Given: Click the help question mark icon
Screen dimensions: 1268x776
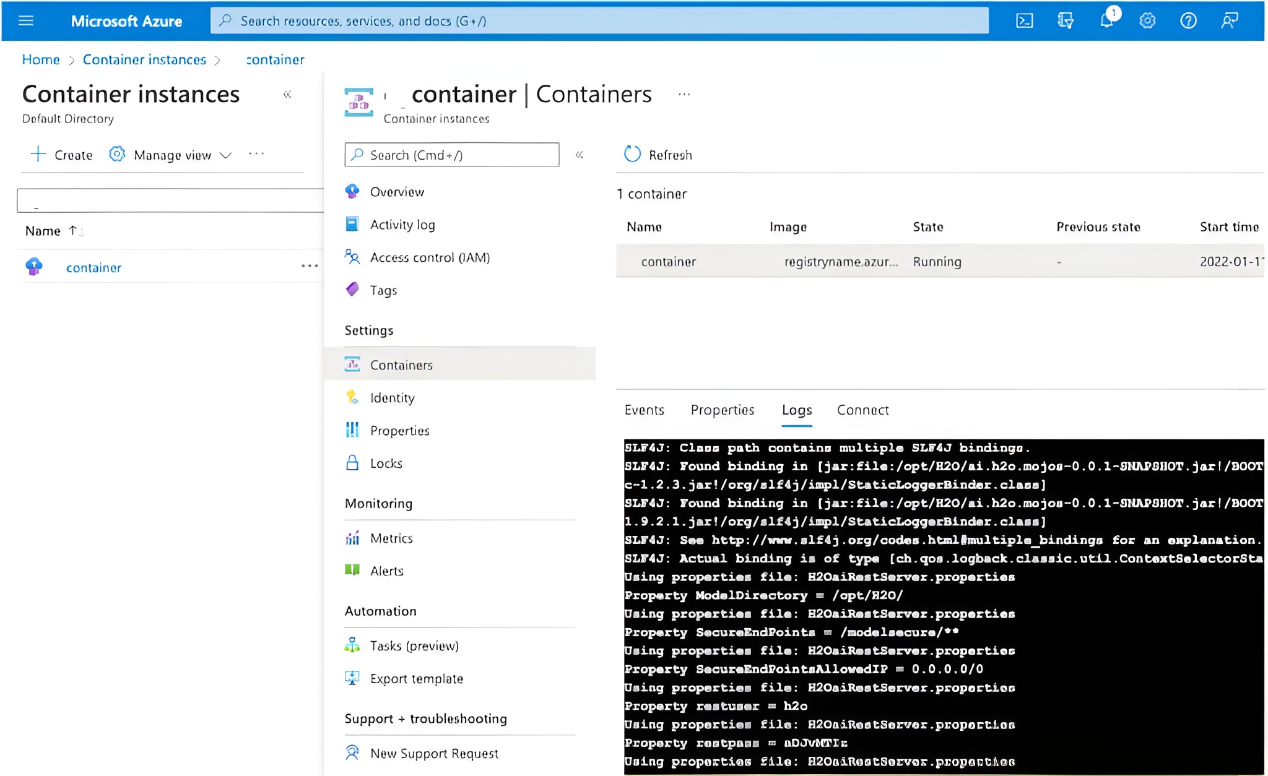Looking at the screenshot, I should click(x=1188, y=21).
